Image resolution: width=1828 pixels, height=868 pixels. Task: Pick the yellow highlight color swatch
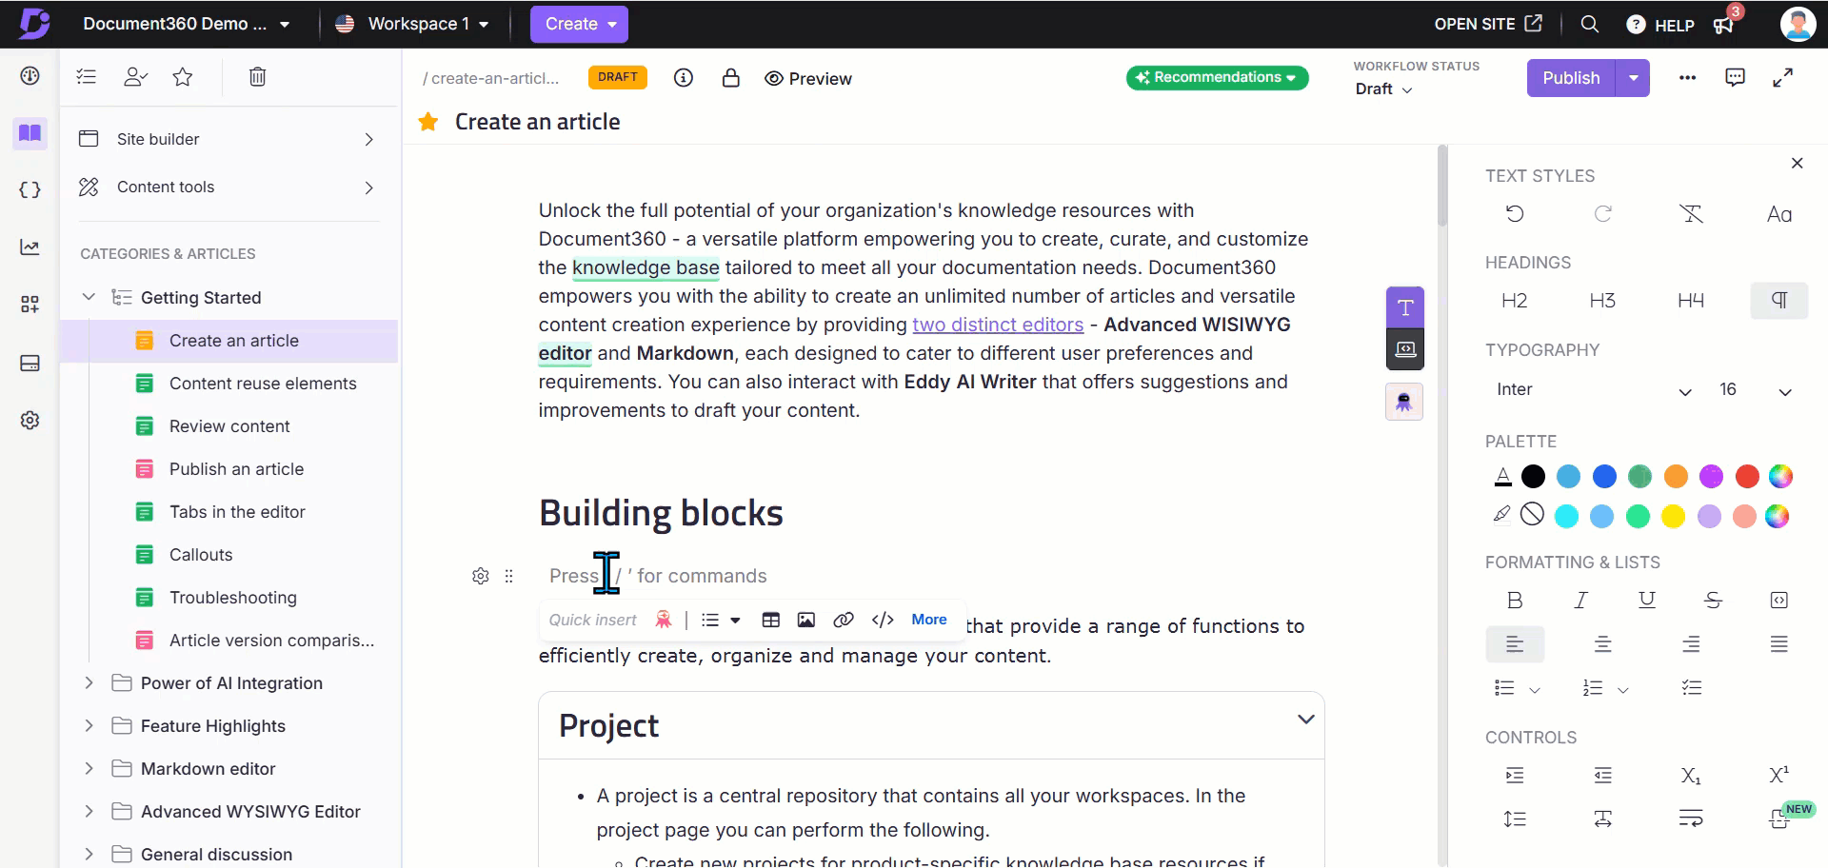point(1673,516)
